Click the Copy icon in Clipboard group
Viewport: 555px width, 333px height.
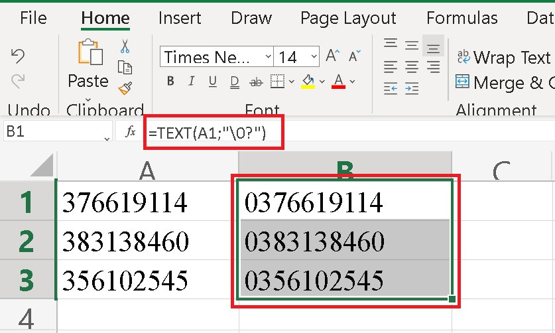[125, 67]
